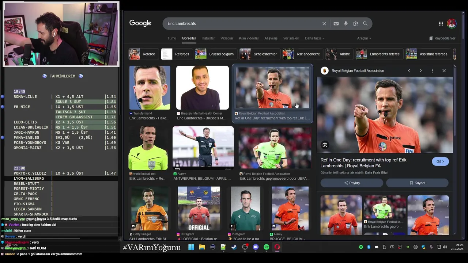Open Spotify from the taskbar
468x263 pixels.
[x=266, y=247]
